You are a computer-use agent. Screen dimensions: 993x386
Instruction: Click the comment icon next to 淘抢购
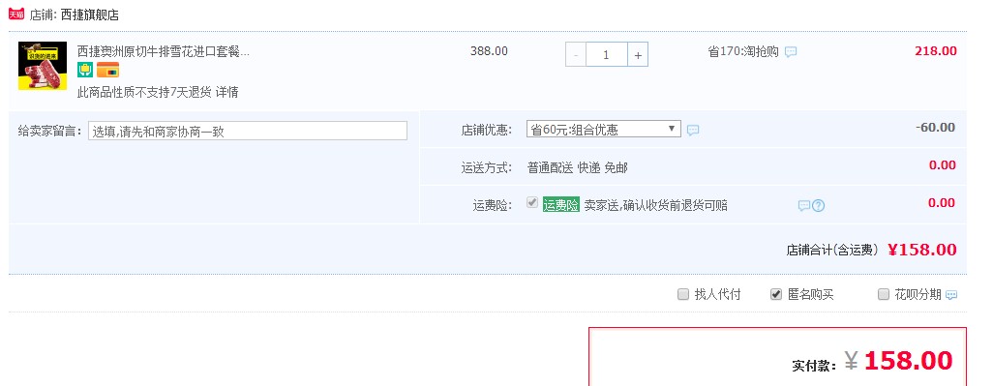click(x=791, y=52)
